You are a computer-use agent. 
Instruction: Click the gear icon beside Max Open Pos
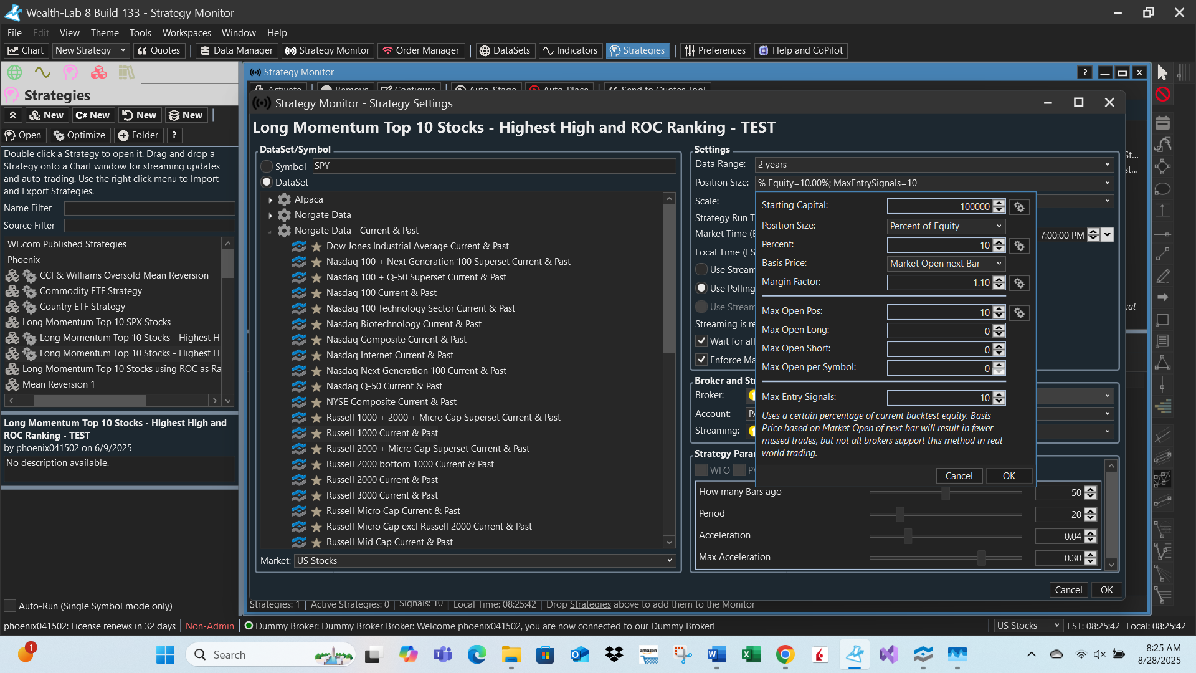(x=1020, y=313)
